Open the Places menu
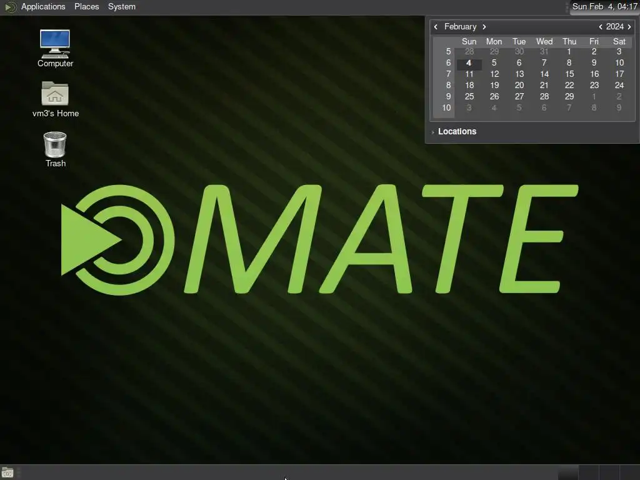Screen dimensions: 640x480 click(x=86, y=6)
